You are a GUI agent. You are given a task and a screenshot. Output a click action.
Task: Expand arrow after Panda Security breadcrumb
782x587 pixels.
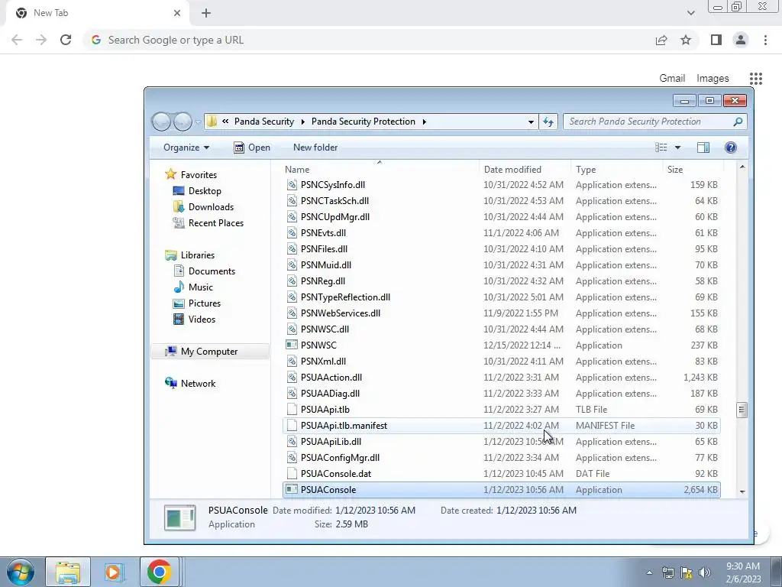[302, 122]
